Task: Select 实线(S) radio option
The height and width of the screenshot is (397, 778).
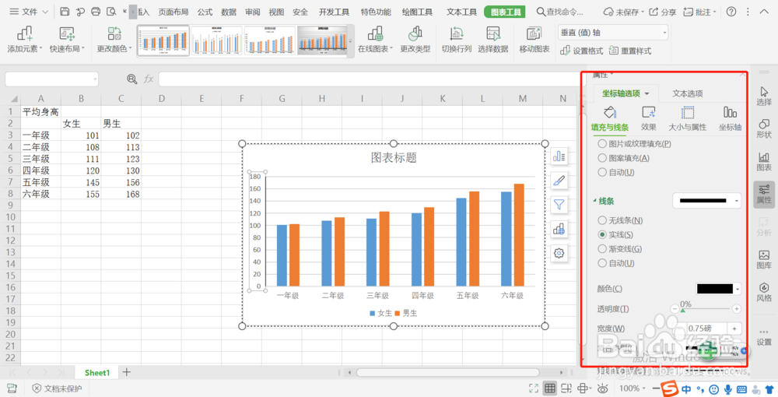Action: [x=615, y=234]
